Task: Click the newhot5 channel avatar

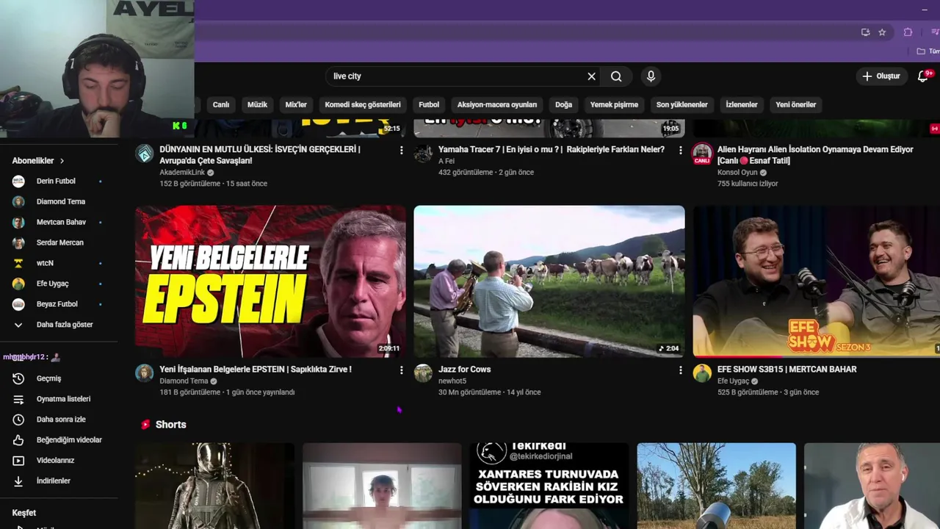Action: pos(423,373)
